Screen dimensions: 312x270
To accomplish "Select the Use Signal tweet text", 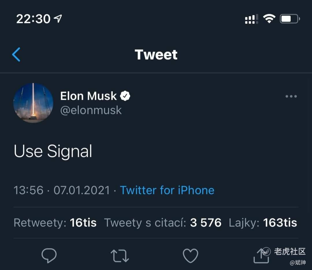I will [53, 151].
